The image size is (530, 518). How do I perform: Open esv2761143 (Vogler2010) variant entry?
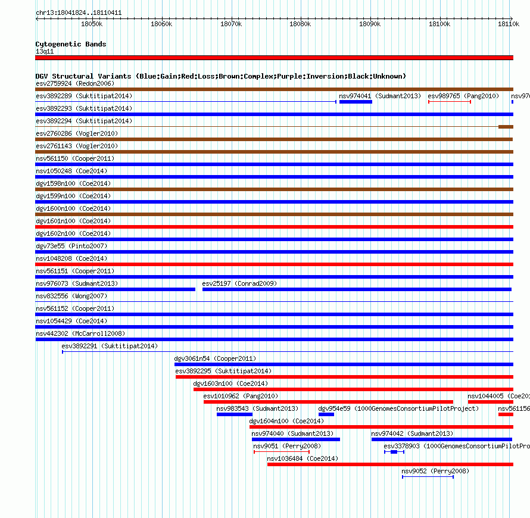(x=77, y=146)
